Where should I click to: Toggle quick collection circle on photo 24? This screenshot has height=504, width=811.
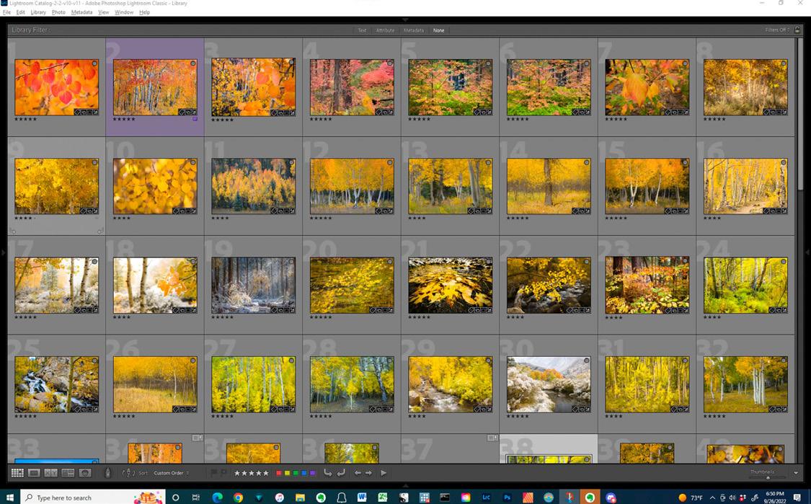coord(783,262)
